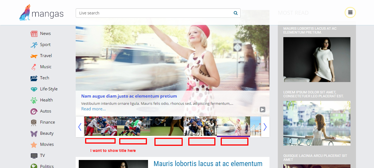The height and width of the screenshot is (168, 374).
Task: Open the Travel airplane icon
Action: (x=34, y=56)
